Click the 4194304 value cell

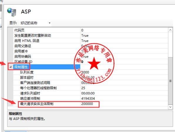[124, 98]
